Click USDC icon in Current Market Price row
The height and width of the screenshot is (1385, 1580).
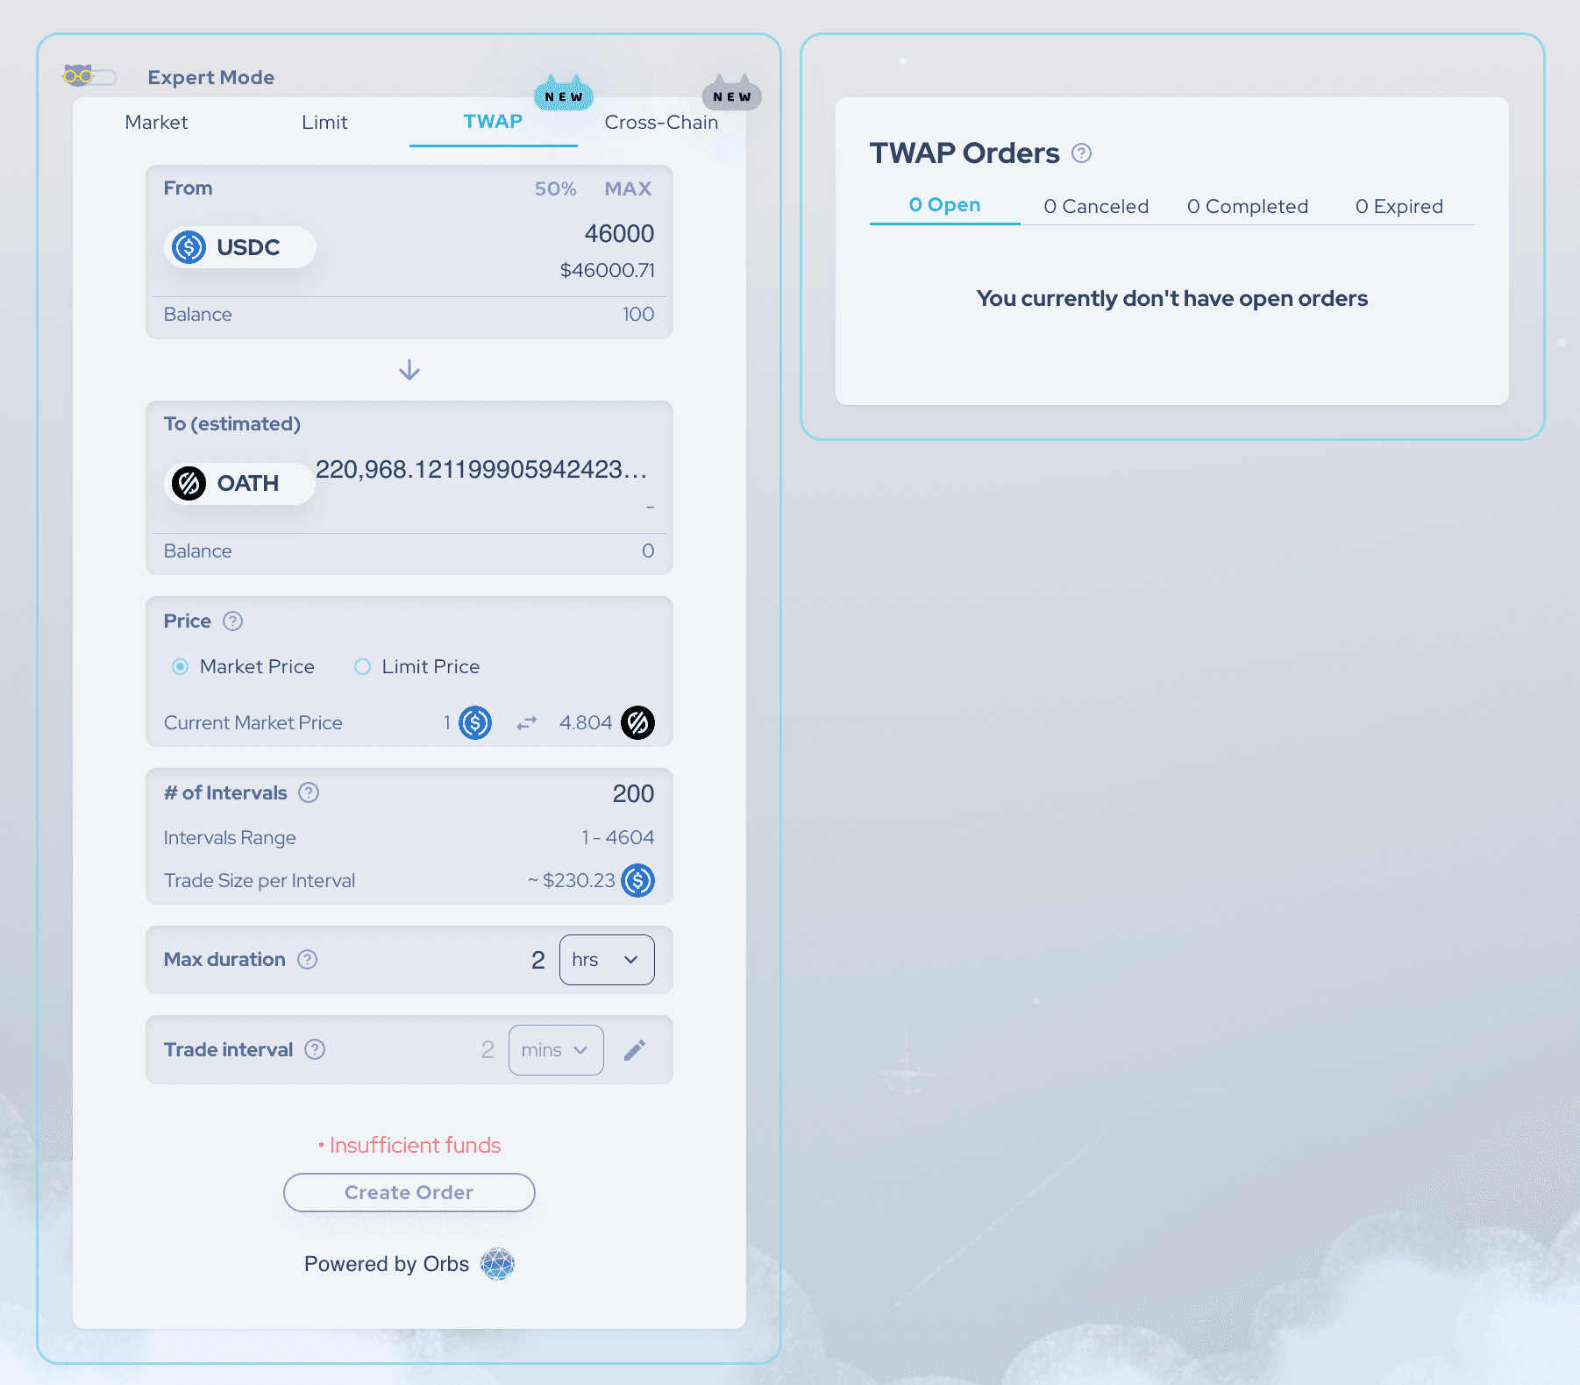point(475,723)
